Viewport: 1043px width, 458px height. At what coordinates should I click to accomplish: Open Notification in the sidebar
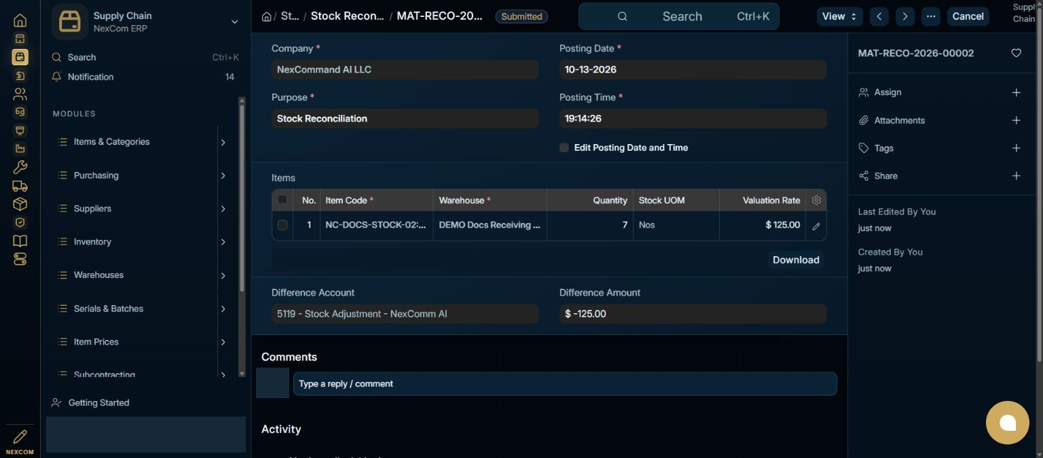tap(145, 77)
